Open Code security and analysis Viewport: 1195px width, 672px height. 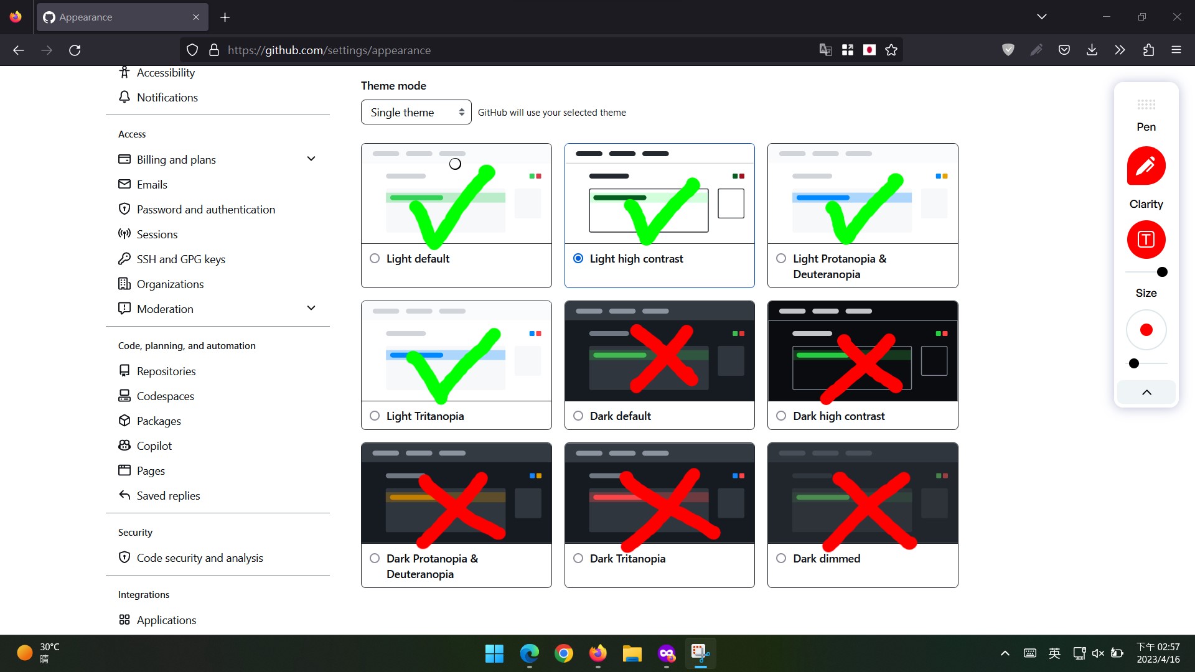[x=199, y=558]
